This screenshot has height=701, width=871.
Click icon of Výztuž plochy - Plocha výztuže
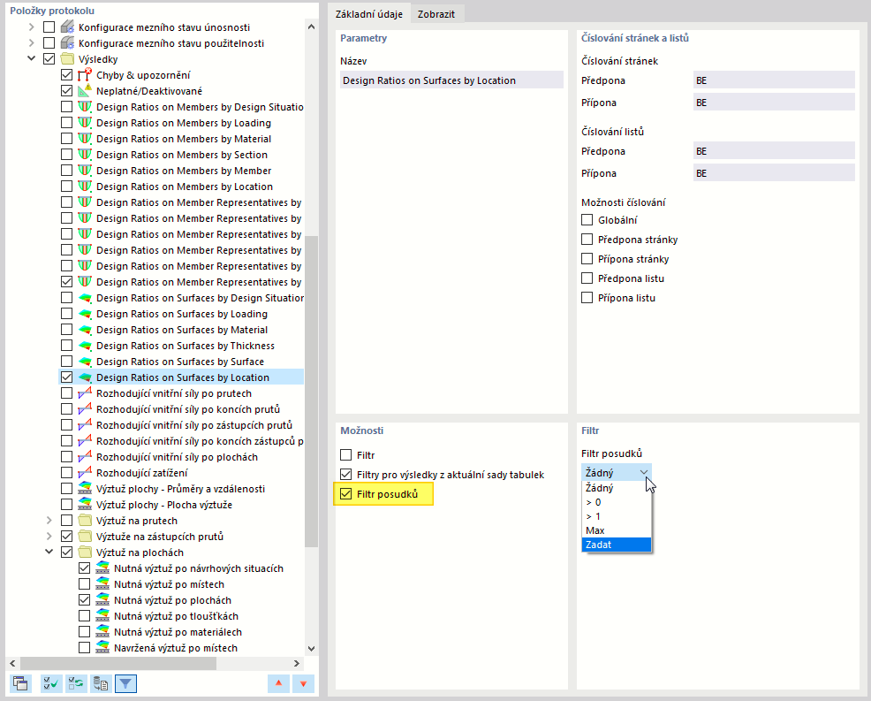coord(85,504)
